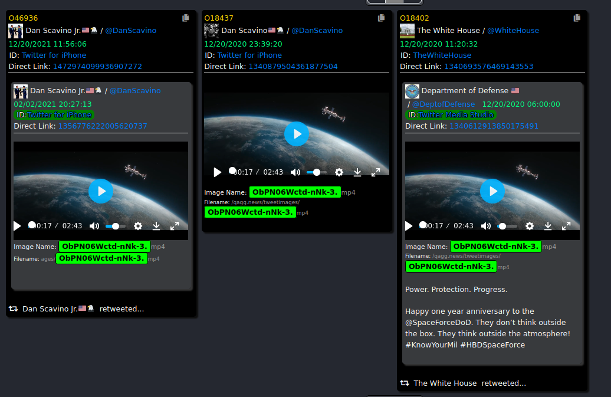Open video settings gear in O18437 player
611x397 pixels.
[339, 172]
